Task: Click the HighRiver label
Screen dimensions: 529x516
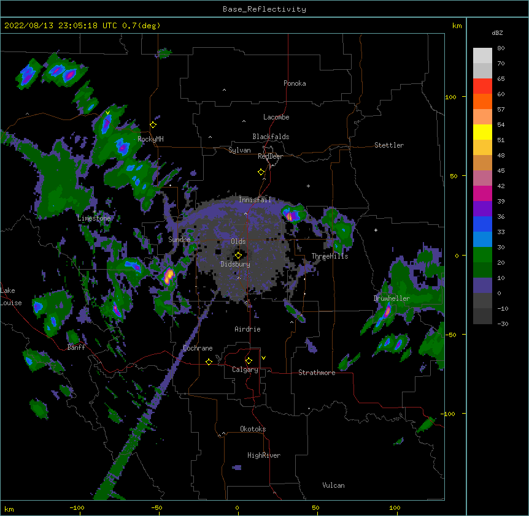Action: (264, 455)
